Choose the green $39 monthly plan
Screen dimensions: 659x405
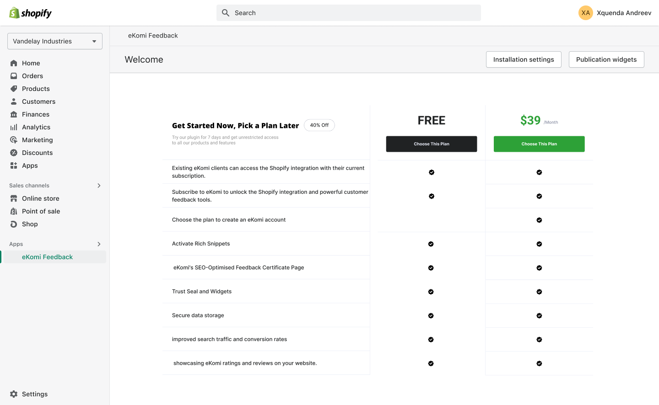pyautogui.click(x=539, y=144)
